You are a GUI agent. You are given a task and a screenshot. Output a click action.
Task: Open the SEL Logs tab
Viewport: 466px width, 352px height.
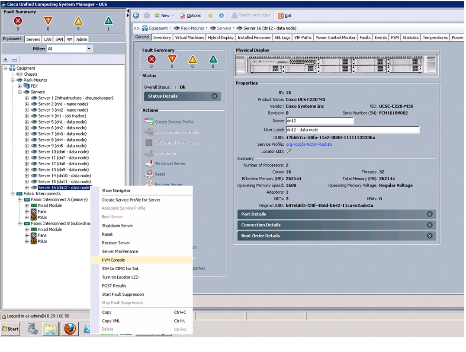tap(282, 38)
